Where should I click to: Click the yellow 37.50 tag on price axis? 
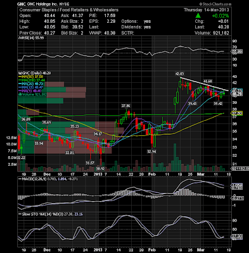[x=237, y=113]
